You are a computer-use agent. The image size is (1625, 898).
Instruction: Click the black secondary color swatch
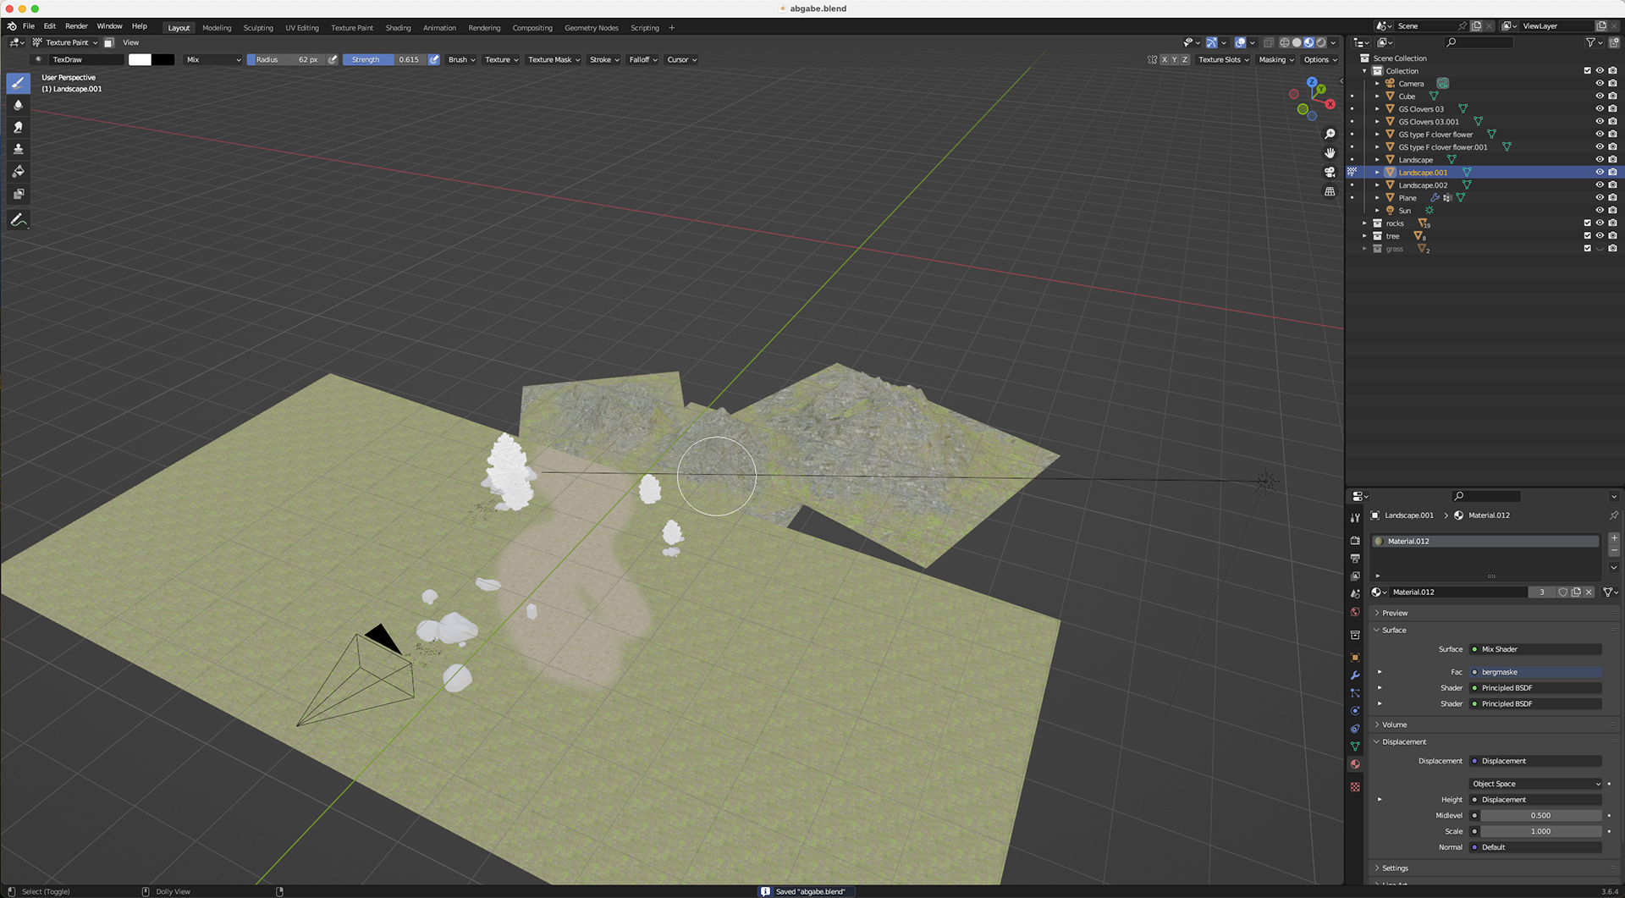point(163,60)
